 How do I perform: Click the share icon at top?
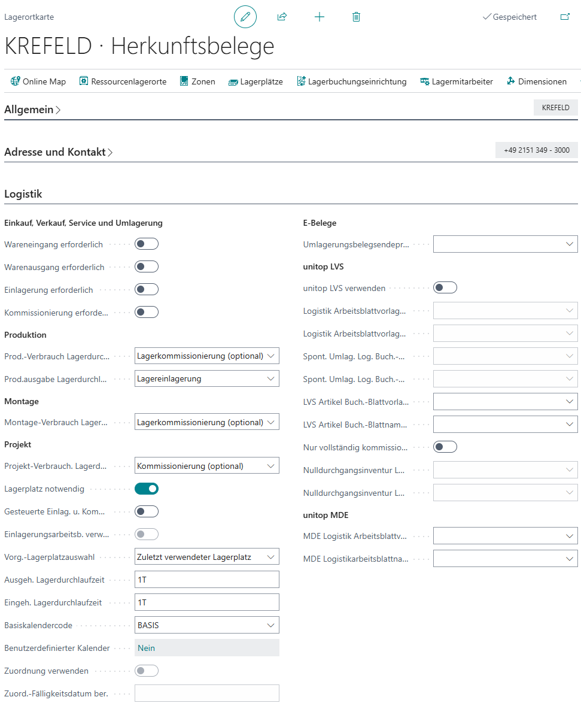click(282, 17)
